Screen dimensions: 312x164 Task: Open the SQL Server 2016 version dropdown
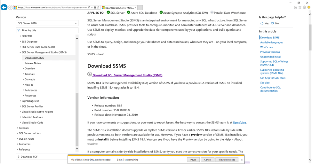coord(47,23)
